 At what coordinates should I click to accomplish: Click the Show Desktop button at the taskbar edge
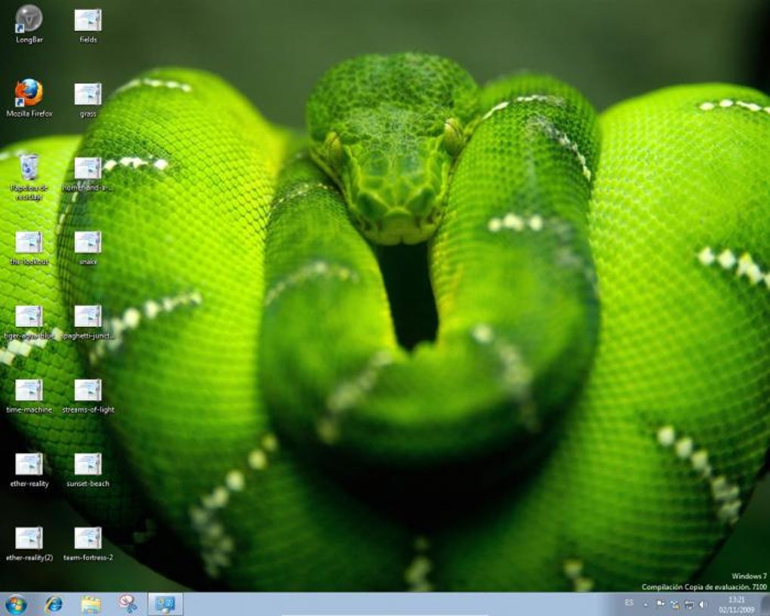765,604
